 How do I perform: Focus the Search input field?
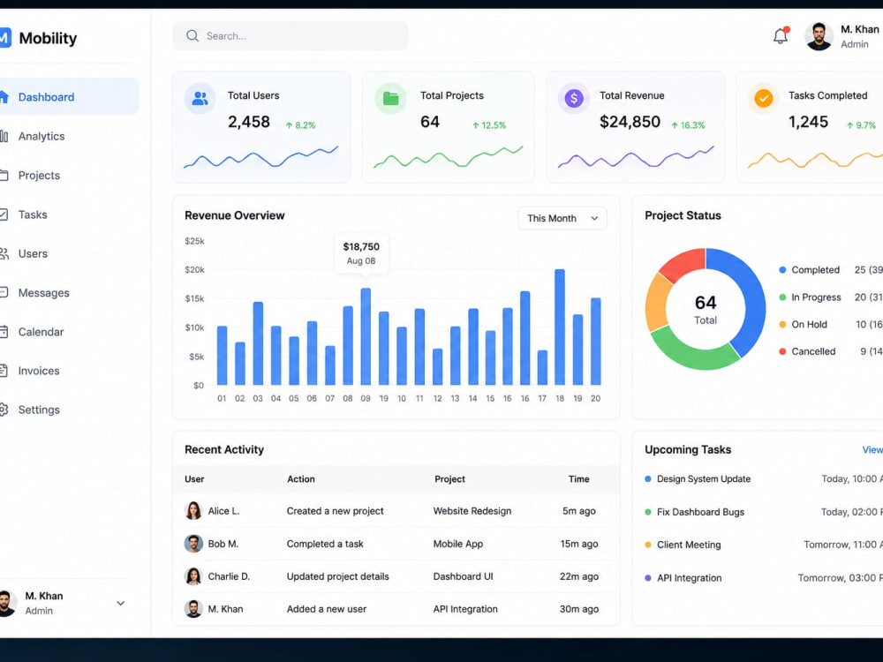[291, 36]
